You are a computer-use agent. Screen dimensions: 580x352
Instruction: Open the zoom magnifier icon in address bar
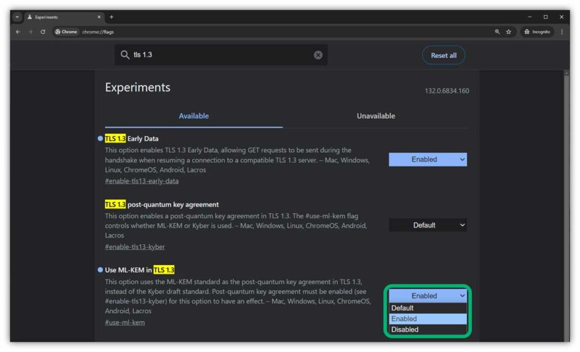pos(497,32)
